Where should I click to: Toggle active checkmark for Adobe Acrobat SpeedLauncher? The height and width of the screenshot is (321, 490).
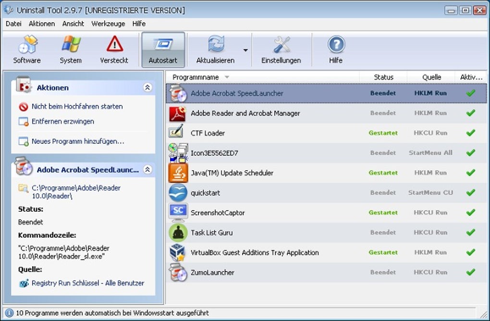pyautogui.click(x=471, y=93)
